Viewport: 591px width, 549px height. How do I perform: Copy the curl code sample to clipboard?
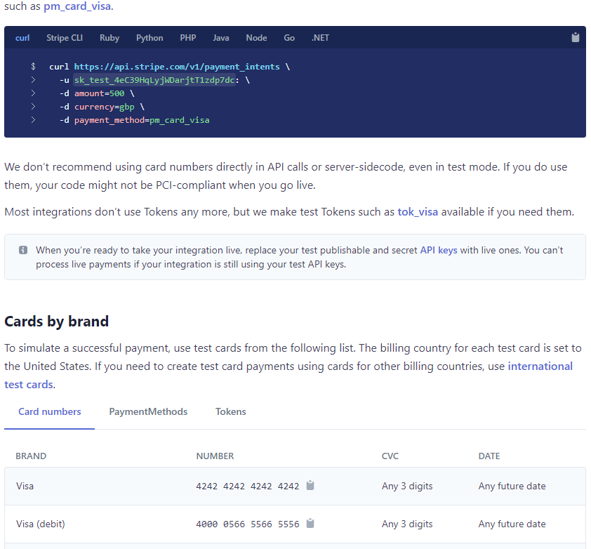(575, 37)
